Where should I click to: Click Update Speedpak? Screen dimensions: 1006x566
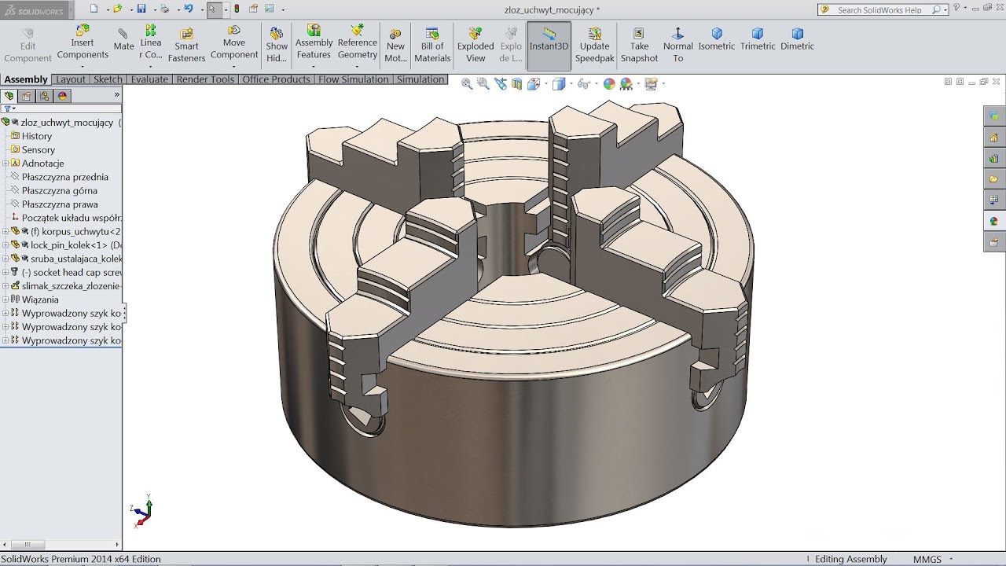594,46
